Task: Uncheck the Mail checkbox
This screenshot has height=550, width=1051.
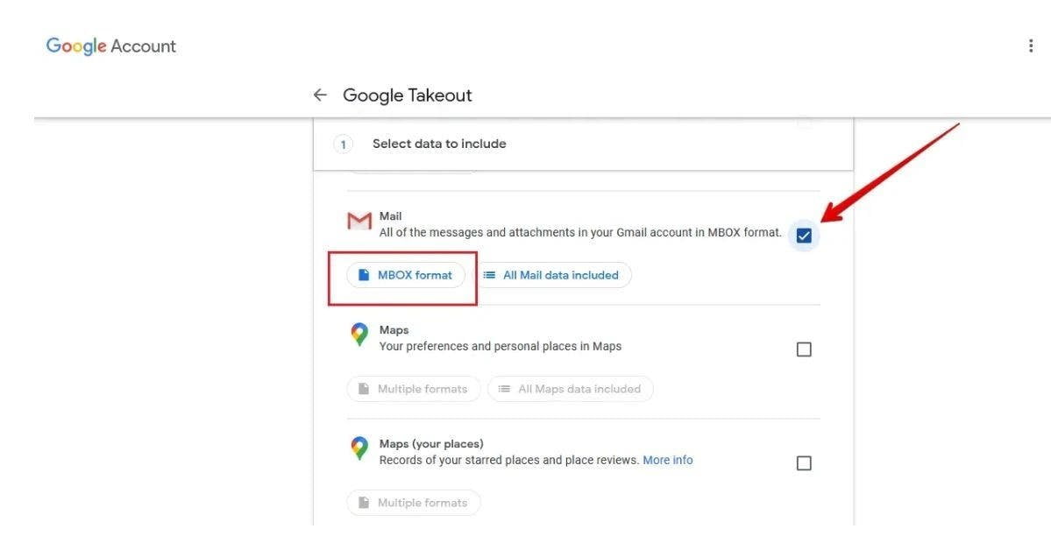Action: 804,235
